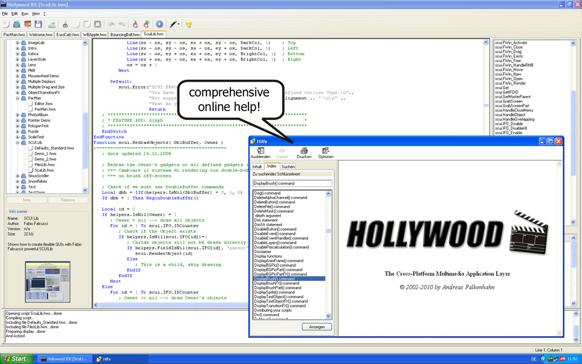Open FilezLib.hws in the project tree
The image size is (582, 364).
(x=44, y=164)
